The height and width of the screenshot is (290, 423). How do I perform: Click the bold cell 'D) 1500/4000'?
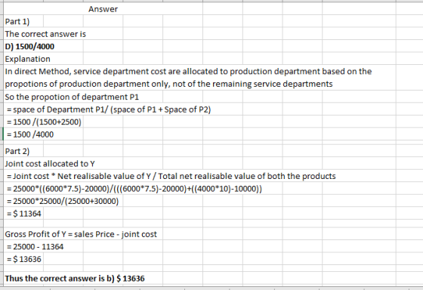29,46
